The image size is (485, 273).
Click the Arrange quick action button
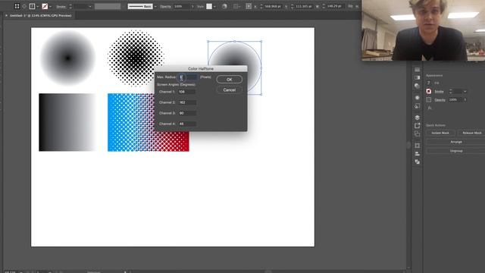456,142
